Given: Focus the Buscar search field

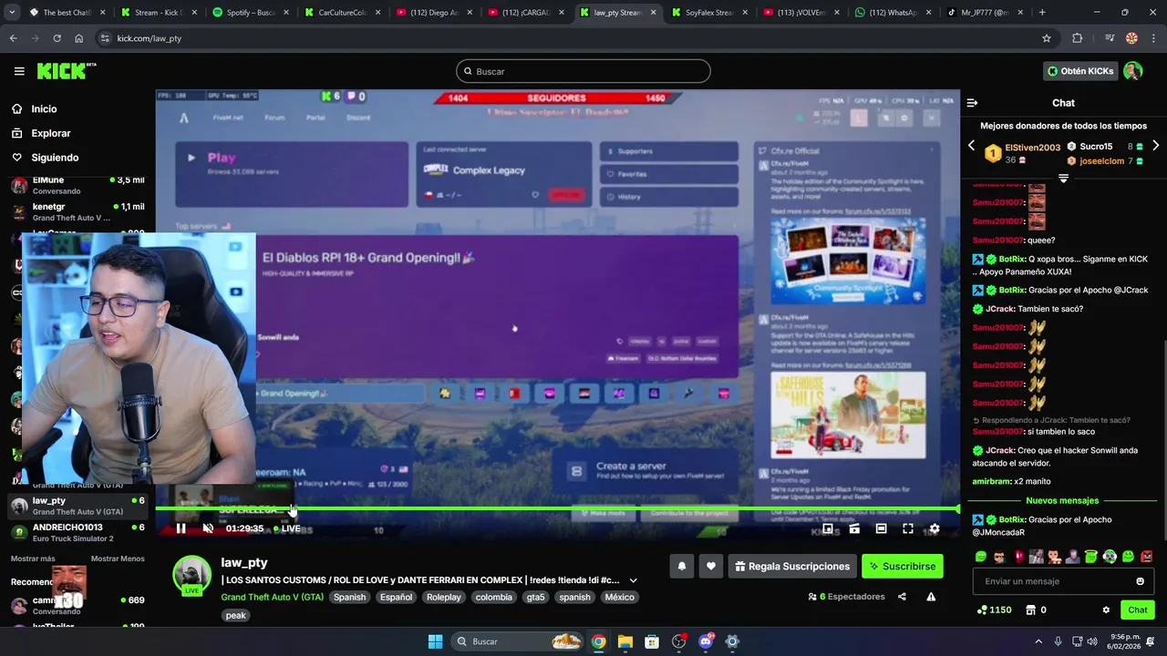Looking at the screenshot, I should pos(583,71).
